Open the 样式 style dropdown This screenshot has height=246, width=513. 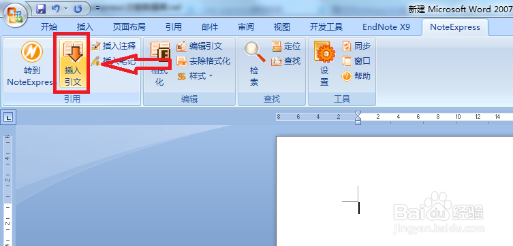[x=195, y=76]
